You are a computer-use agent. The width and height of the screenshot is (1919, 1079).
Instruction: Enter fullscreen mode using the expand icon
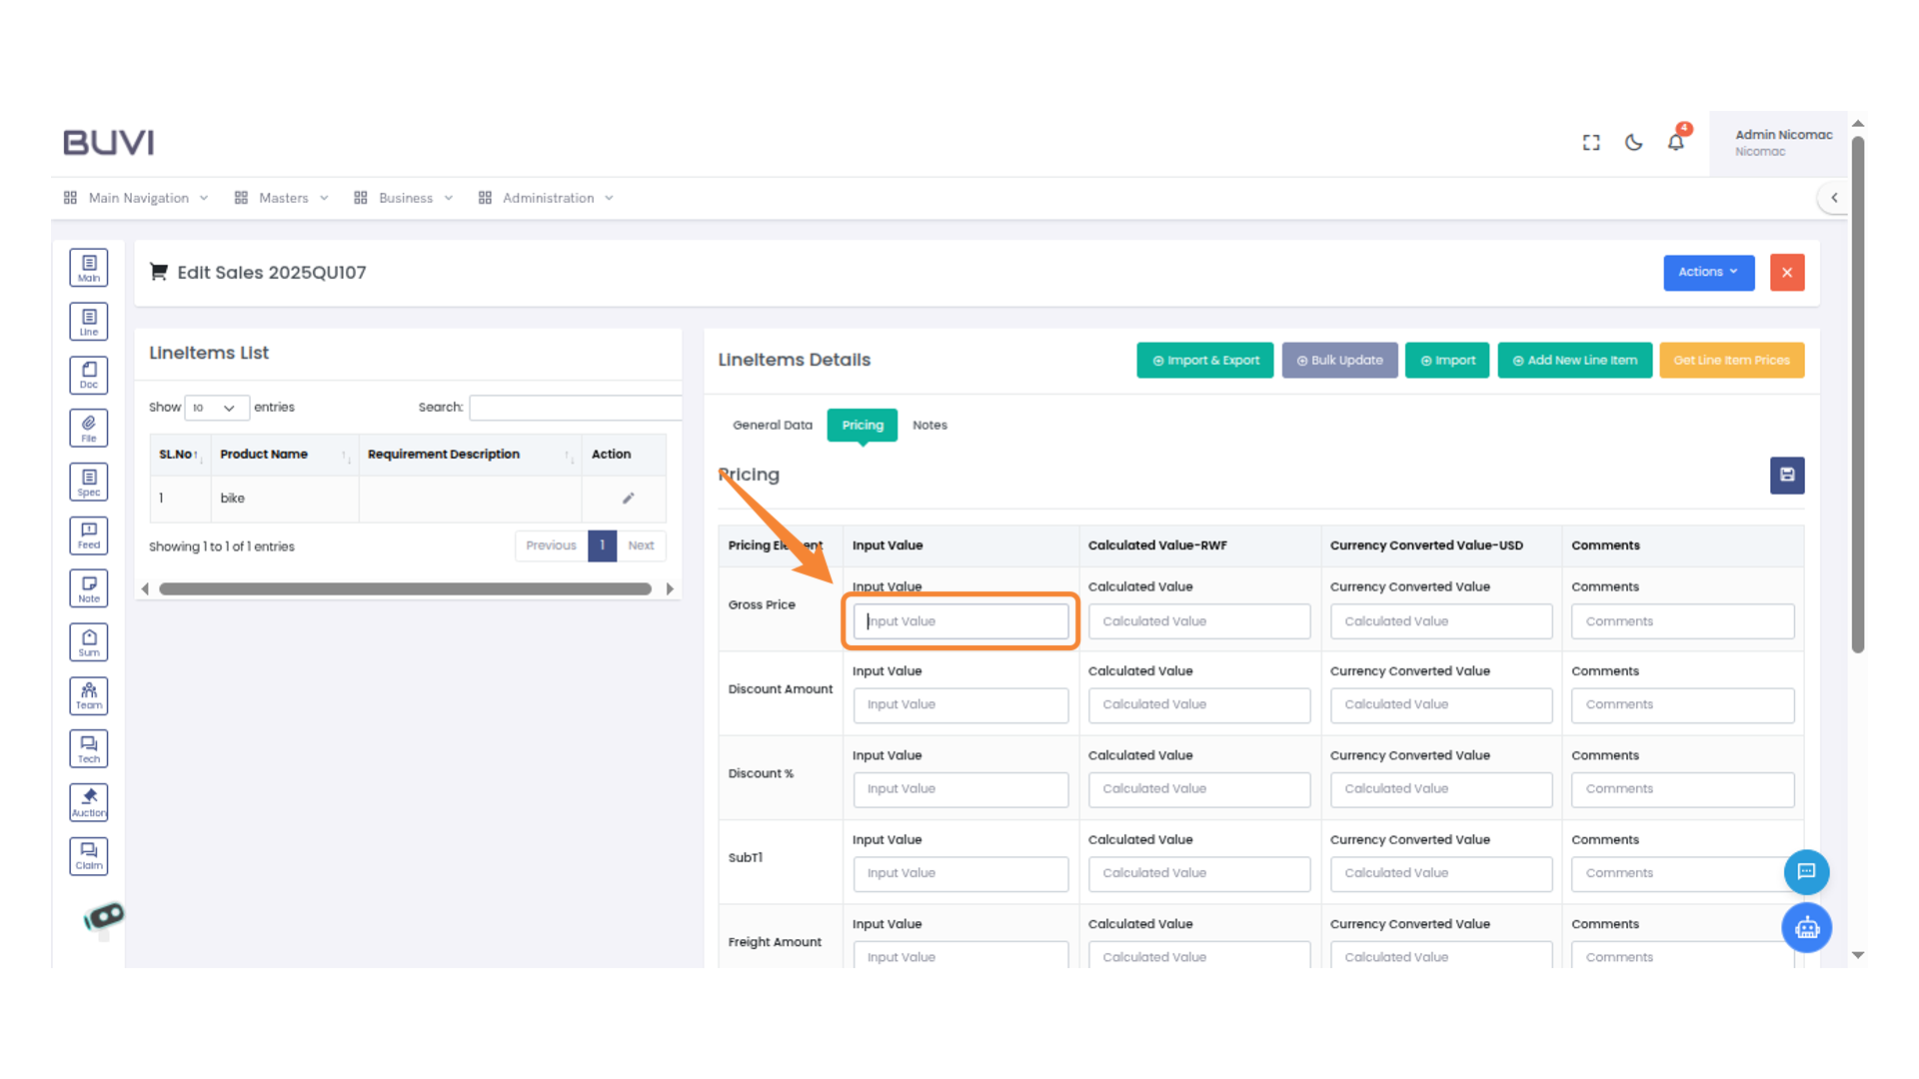pyautogui.click(x=1590, y=143)
